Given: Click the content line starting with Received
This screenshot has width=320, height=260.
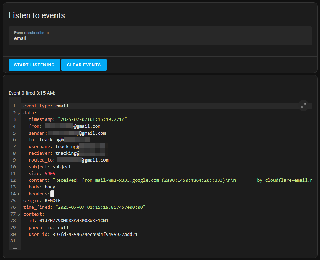Looking at the screenshot, I should (170, 180).
